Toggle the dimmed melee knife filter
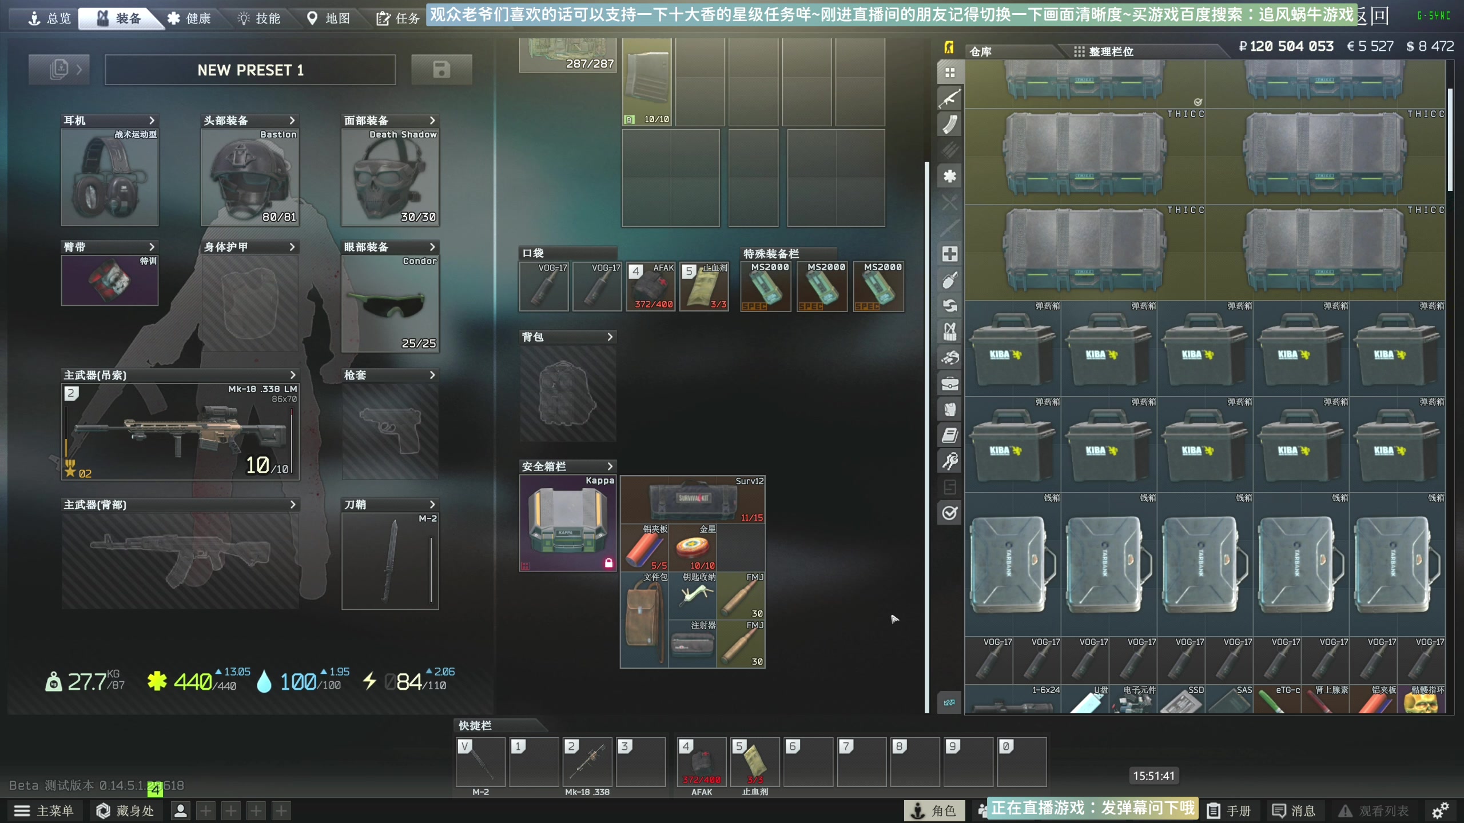The image size is (1464, 823). 950,228
